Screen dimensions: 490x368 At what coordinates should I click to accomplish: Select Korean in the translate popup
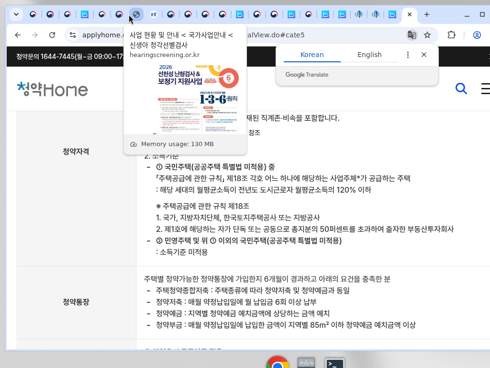pos(312,55)
